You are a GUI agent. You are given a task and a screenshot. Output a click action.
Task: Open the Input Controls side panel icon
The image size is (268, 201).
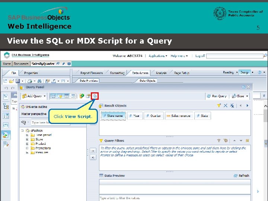(x=6, y=116)
